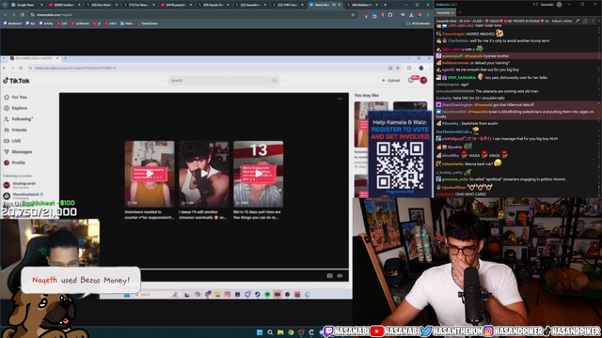
Task: Open Chrome three-dot menu
Action: [428, 15]
